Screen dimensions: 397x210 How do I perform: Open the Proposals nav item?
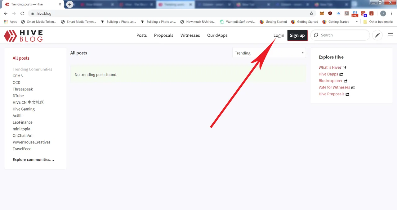[163, 35]
